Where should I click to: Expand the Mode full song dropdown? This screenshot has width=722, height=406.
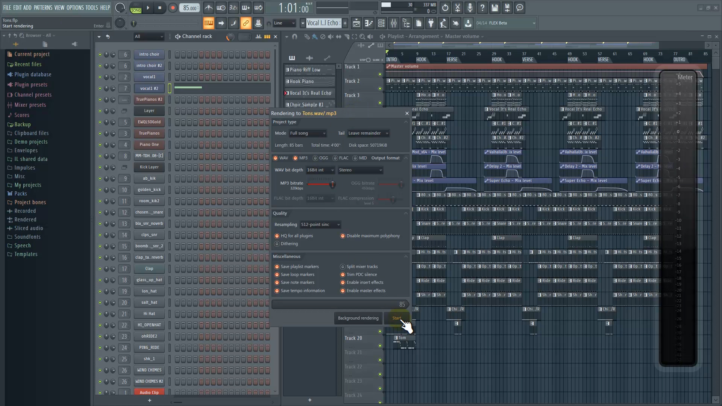pos(308,133)
